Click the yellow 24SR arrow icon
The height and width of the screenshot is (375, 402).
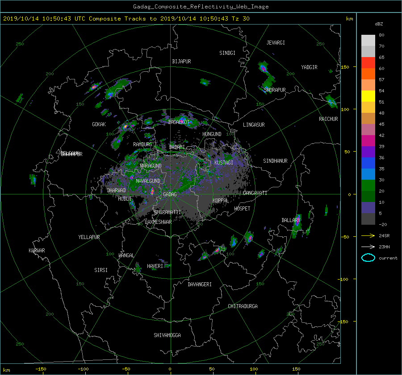point(368,235)
